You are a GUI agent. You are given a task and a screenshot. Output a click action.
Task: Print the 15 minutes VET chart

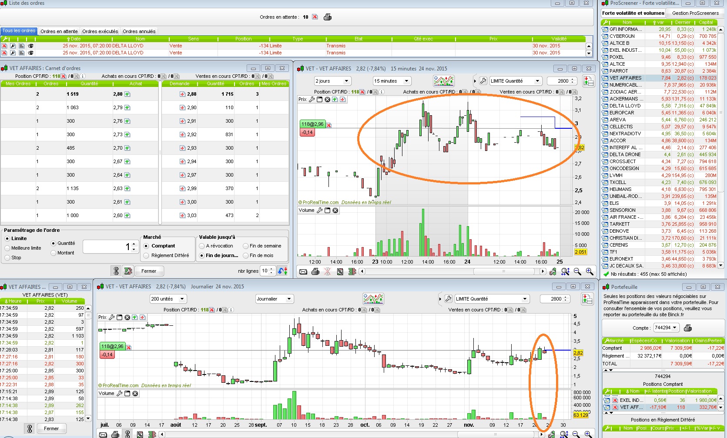point(315,271)
